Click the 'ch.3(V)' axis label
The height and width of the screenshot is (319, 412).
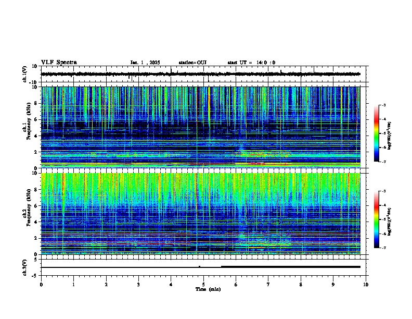tap(25, 268)
